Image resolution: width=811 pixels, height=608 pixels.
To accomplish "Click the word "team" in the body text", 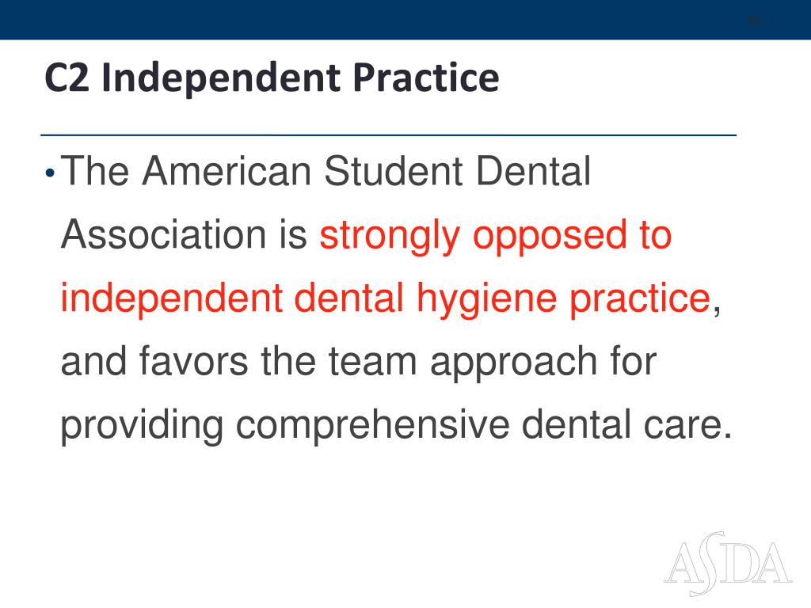I will pos(372,363).
